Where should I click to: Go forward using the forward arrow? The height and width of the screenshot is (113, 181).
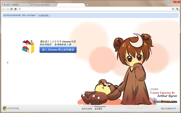[x=8, y=9]
